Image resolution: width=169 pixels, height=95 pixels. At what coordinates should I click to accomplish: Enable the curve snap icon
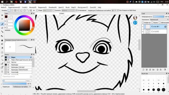coord(28,11)
